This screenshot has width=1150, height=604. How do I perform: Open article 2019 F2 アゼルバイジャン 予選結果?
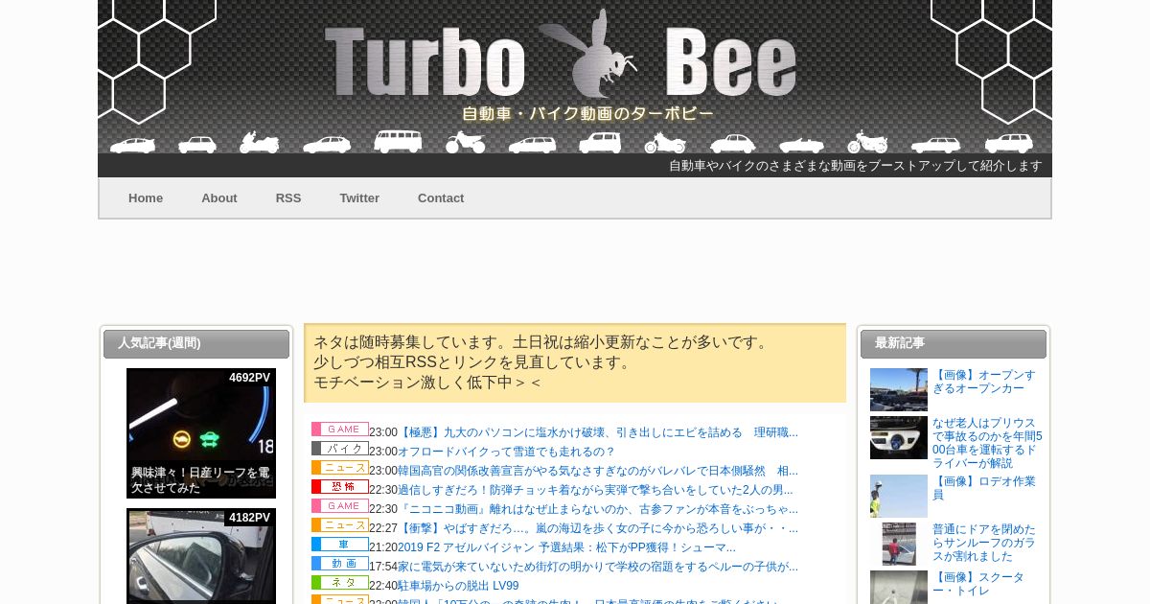[x=566, y=547]
